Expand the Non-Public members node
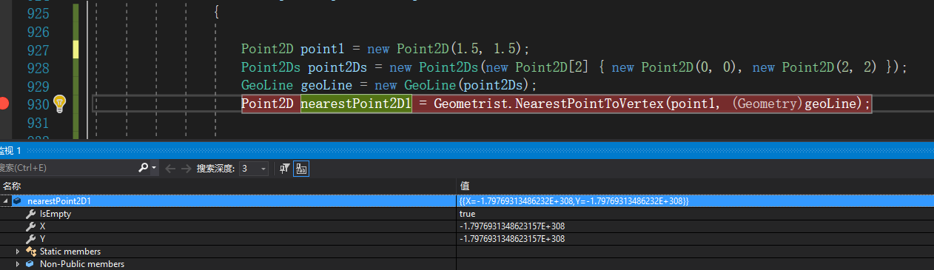Image resolution: width=934 pixels, height=270 pixels. (18, 264)
